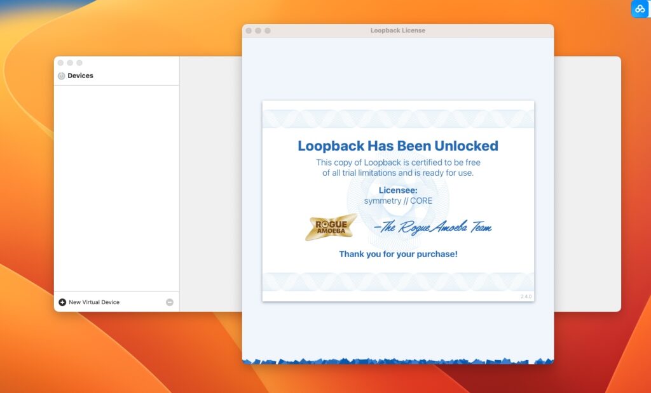Click the Thank you for your purchase text
This screenshot has height=393, width=651.
click(x=399, y=254)
